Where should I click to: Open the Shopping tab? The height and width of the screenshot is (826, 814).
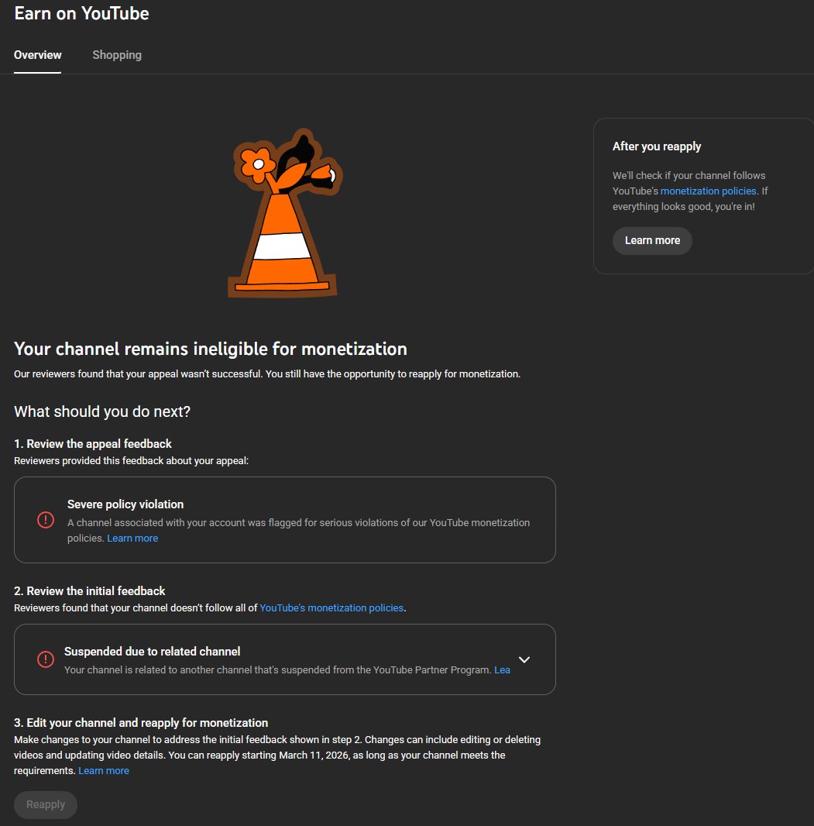(x=117, y=55)
